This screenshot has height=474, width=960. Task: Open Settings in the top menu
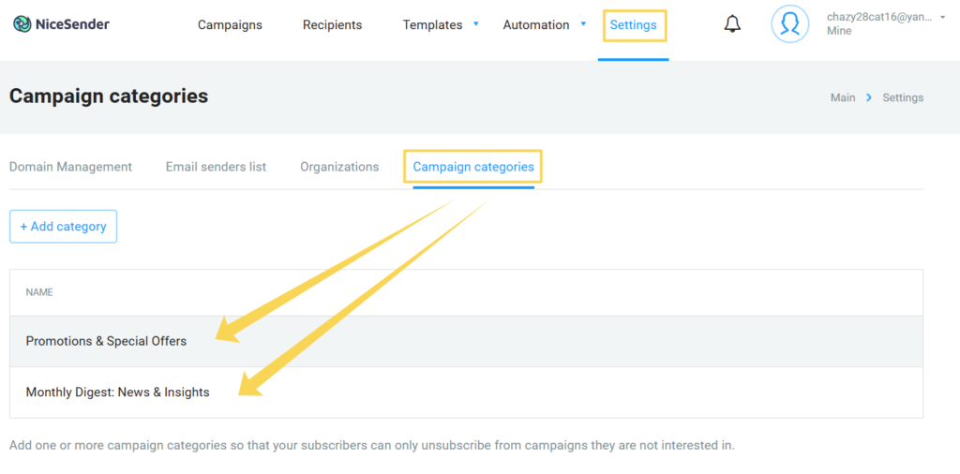(634, 25)
